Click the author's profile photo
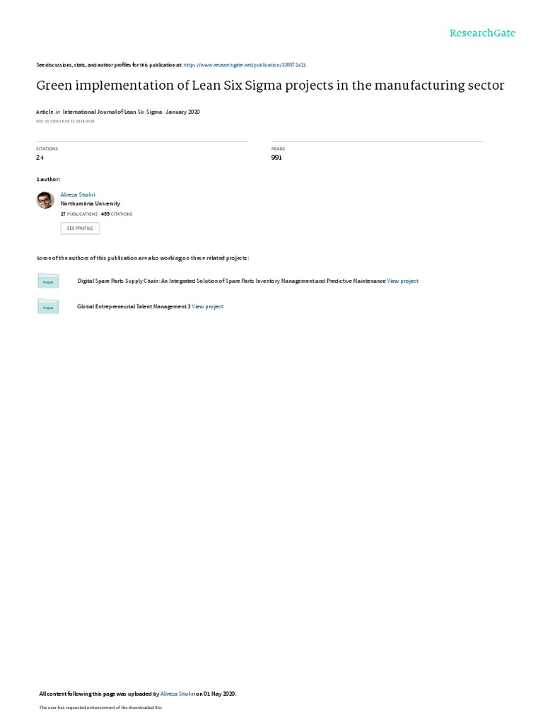543x724 pixels. [45, 200]
